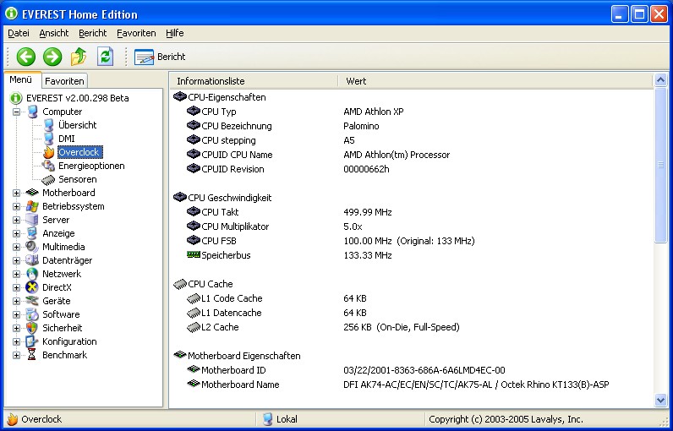Click the Overclock flame icon in tree
This screenshot has height=431, width=673.
coord(48,152)
